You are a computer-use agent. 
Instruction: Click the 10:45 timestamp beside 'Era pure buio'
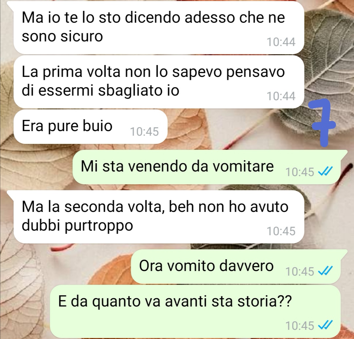pyautogui.click(x=145, y=131)
